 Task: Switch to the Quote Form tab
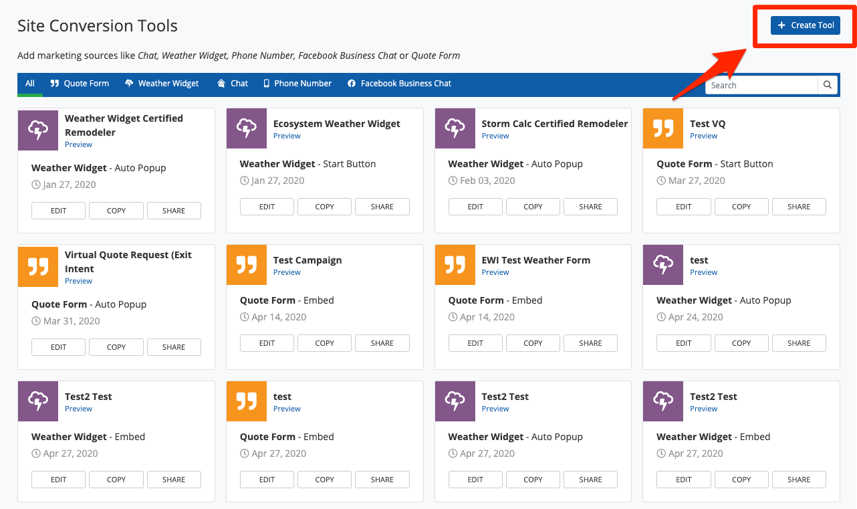pyautogui.click(x=80, y=84)
